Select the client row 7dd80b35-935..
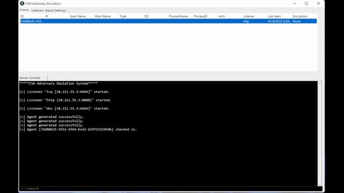 coord(168,21)
